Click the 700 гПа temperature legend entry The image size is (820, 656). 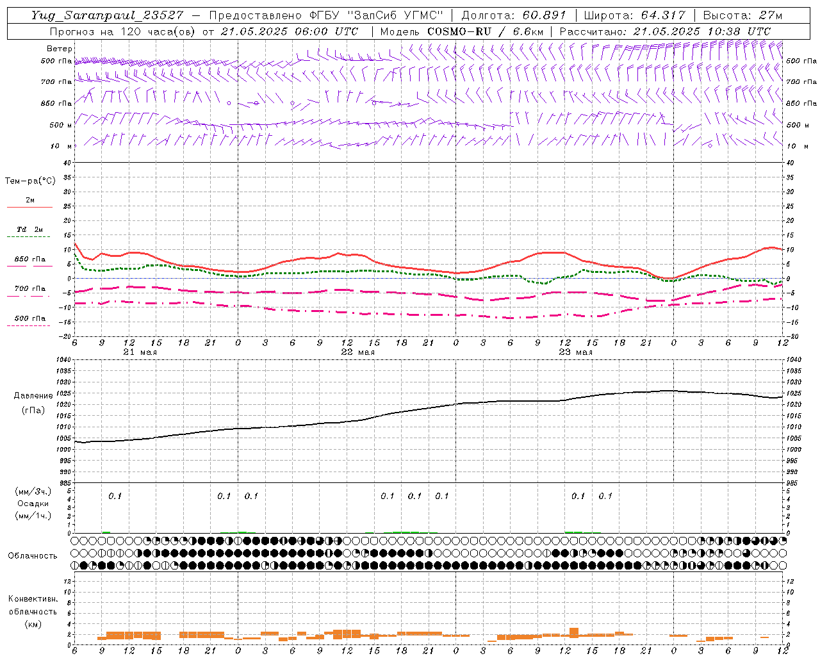coord(30,289)
